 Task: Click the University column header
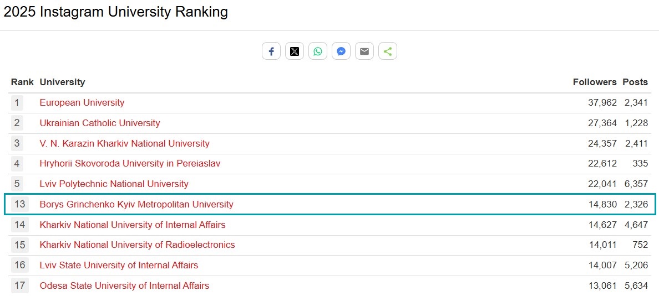[62, 82]
